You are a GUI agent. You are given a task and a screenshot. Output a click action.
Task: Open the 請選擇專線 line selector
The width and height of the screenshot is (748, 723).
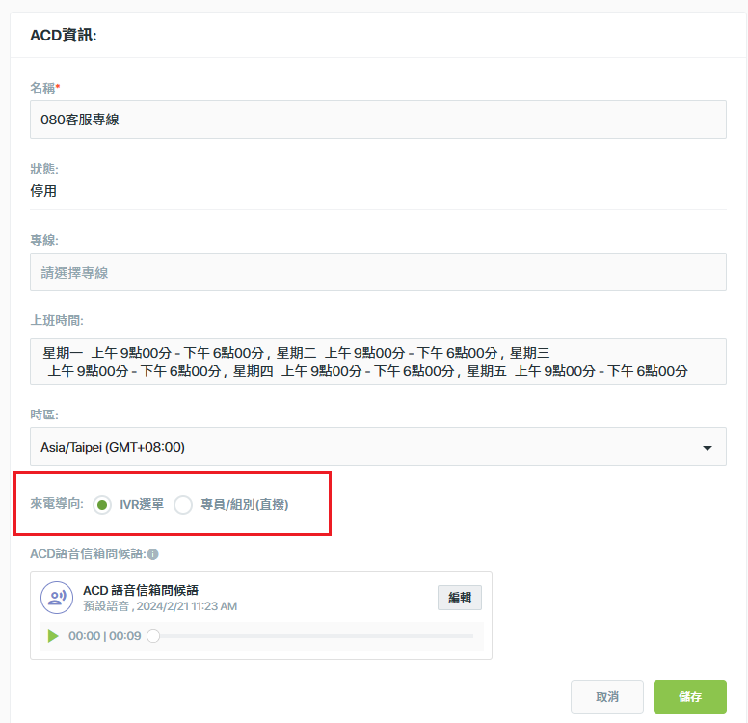click(x=378, y=272)
